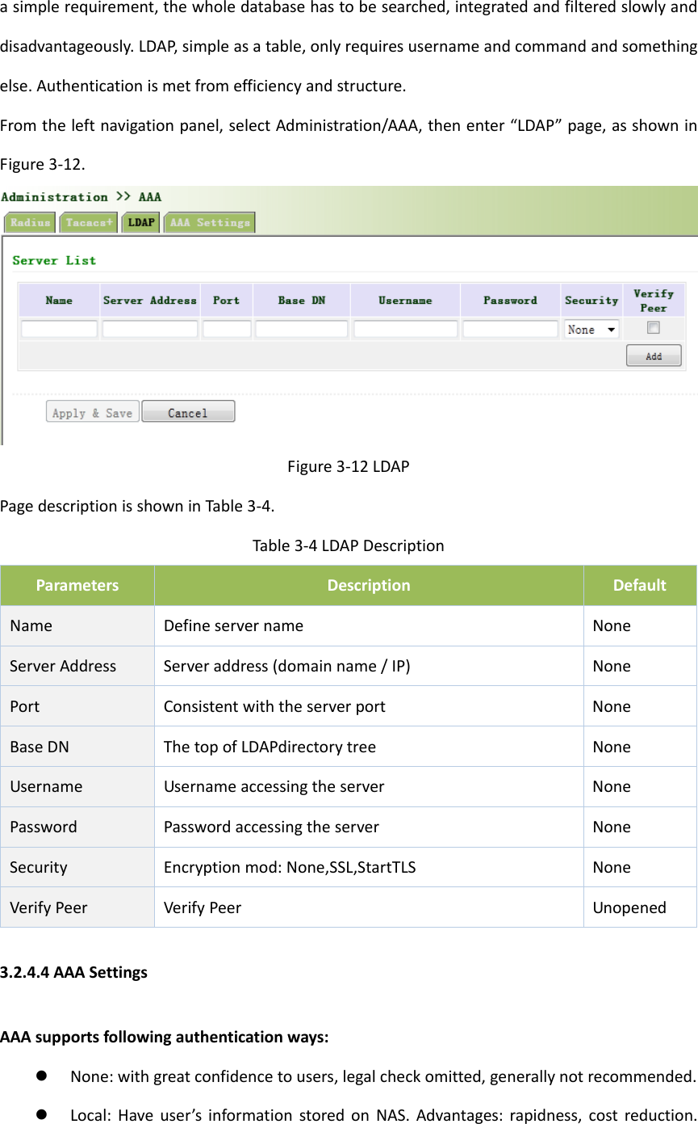Switch to the Radius tab
The width and height of the screenshot is (698, 1124).
coord(29,222)
